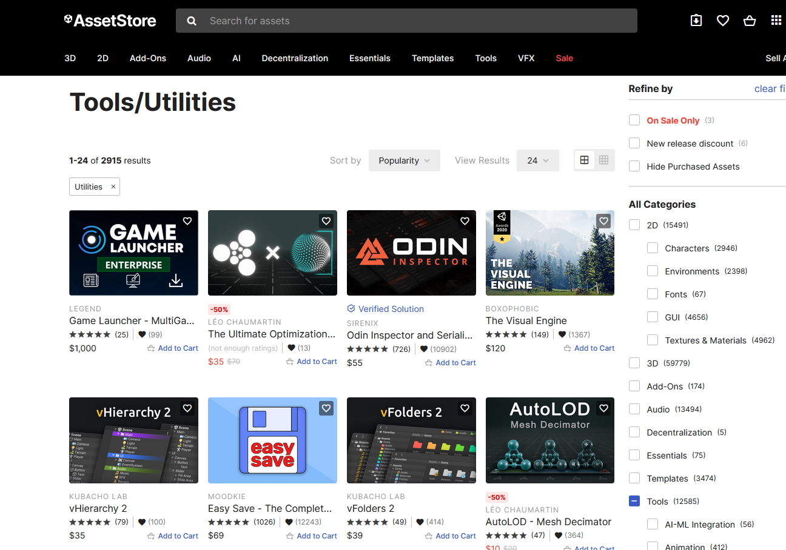Open the Audio navigation menu
Image resolution: width=786 pixels, height=550 pixels.
tap(199, 58)
